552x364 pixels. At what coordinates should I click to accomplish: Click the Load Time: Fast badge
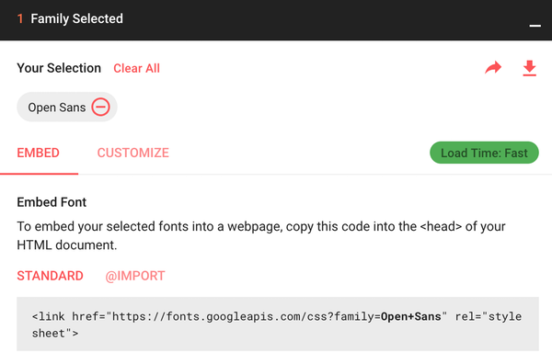(484, 153)
